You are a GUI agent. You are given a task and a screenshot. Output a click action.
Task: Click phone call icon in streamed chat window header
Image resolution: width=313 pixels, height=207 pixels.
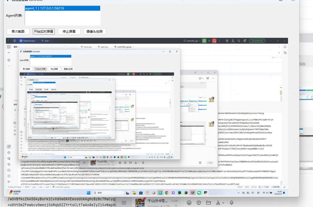(208, 78)
